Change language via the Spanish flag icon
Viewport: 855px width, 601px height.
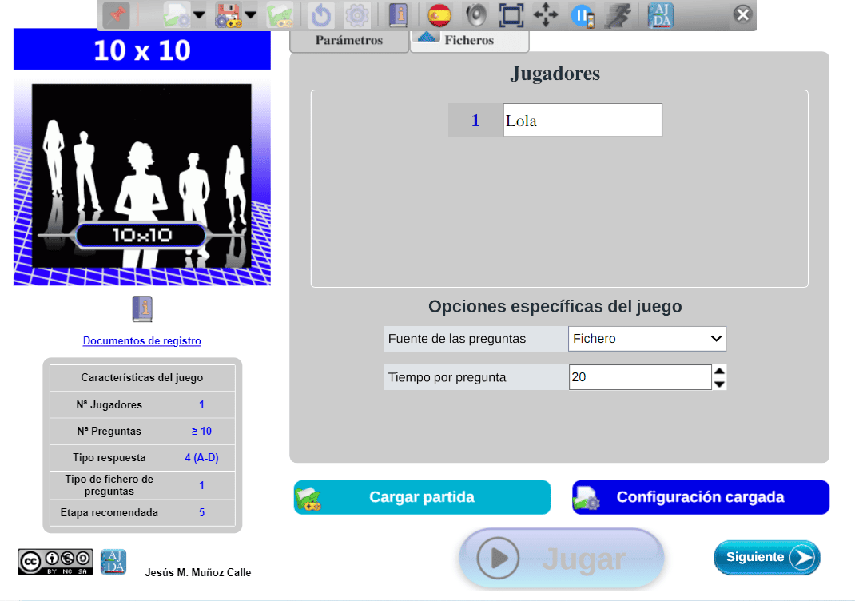[x=439, y=15]
